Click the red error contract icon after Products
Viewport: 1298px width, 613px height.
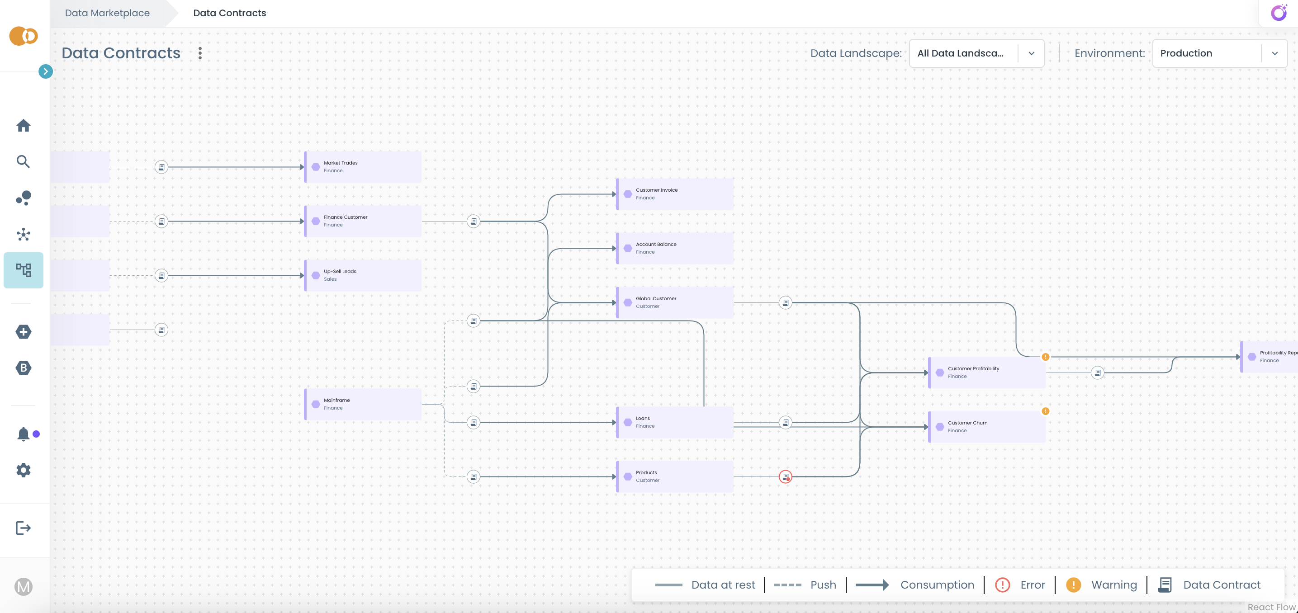tap(785, 476)
